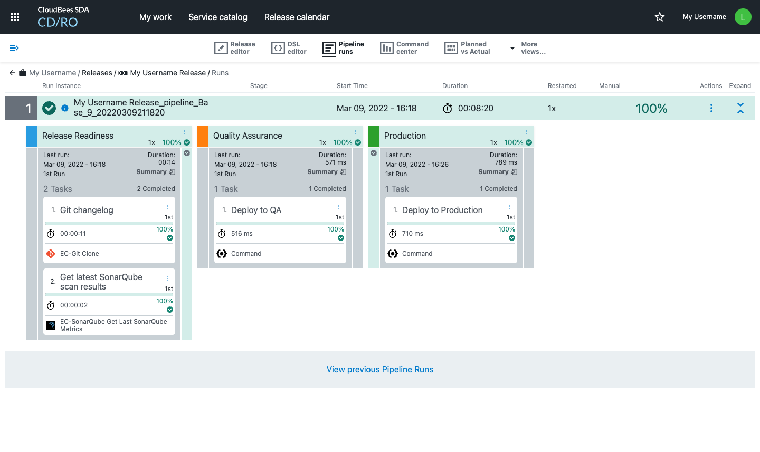
Task: Go to the Service catalog menu
Action: pos(217,17)
